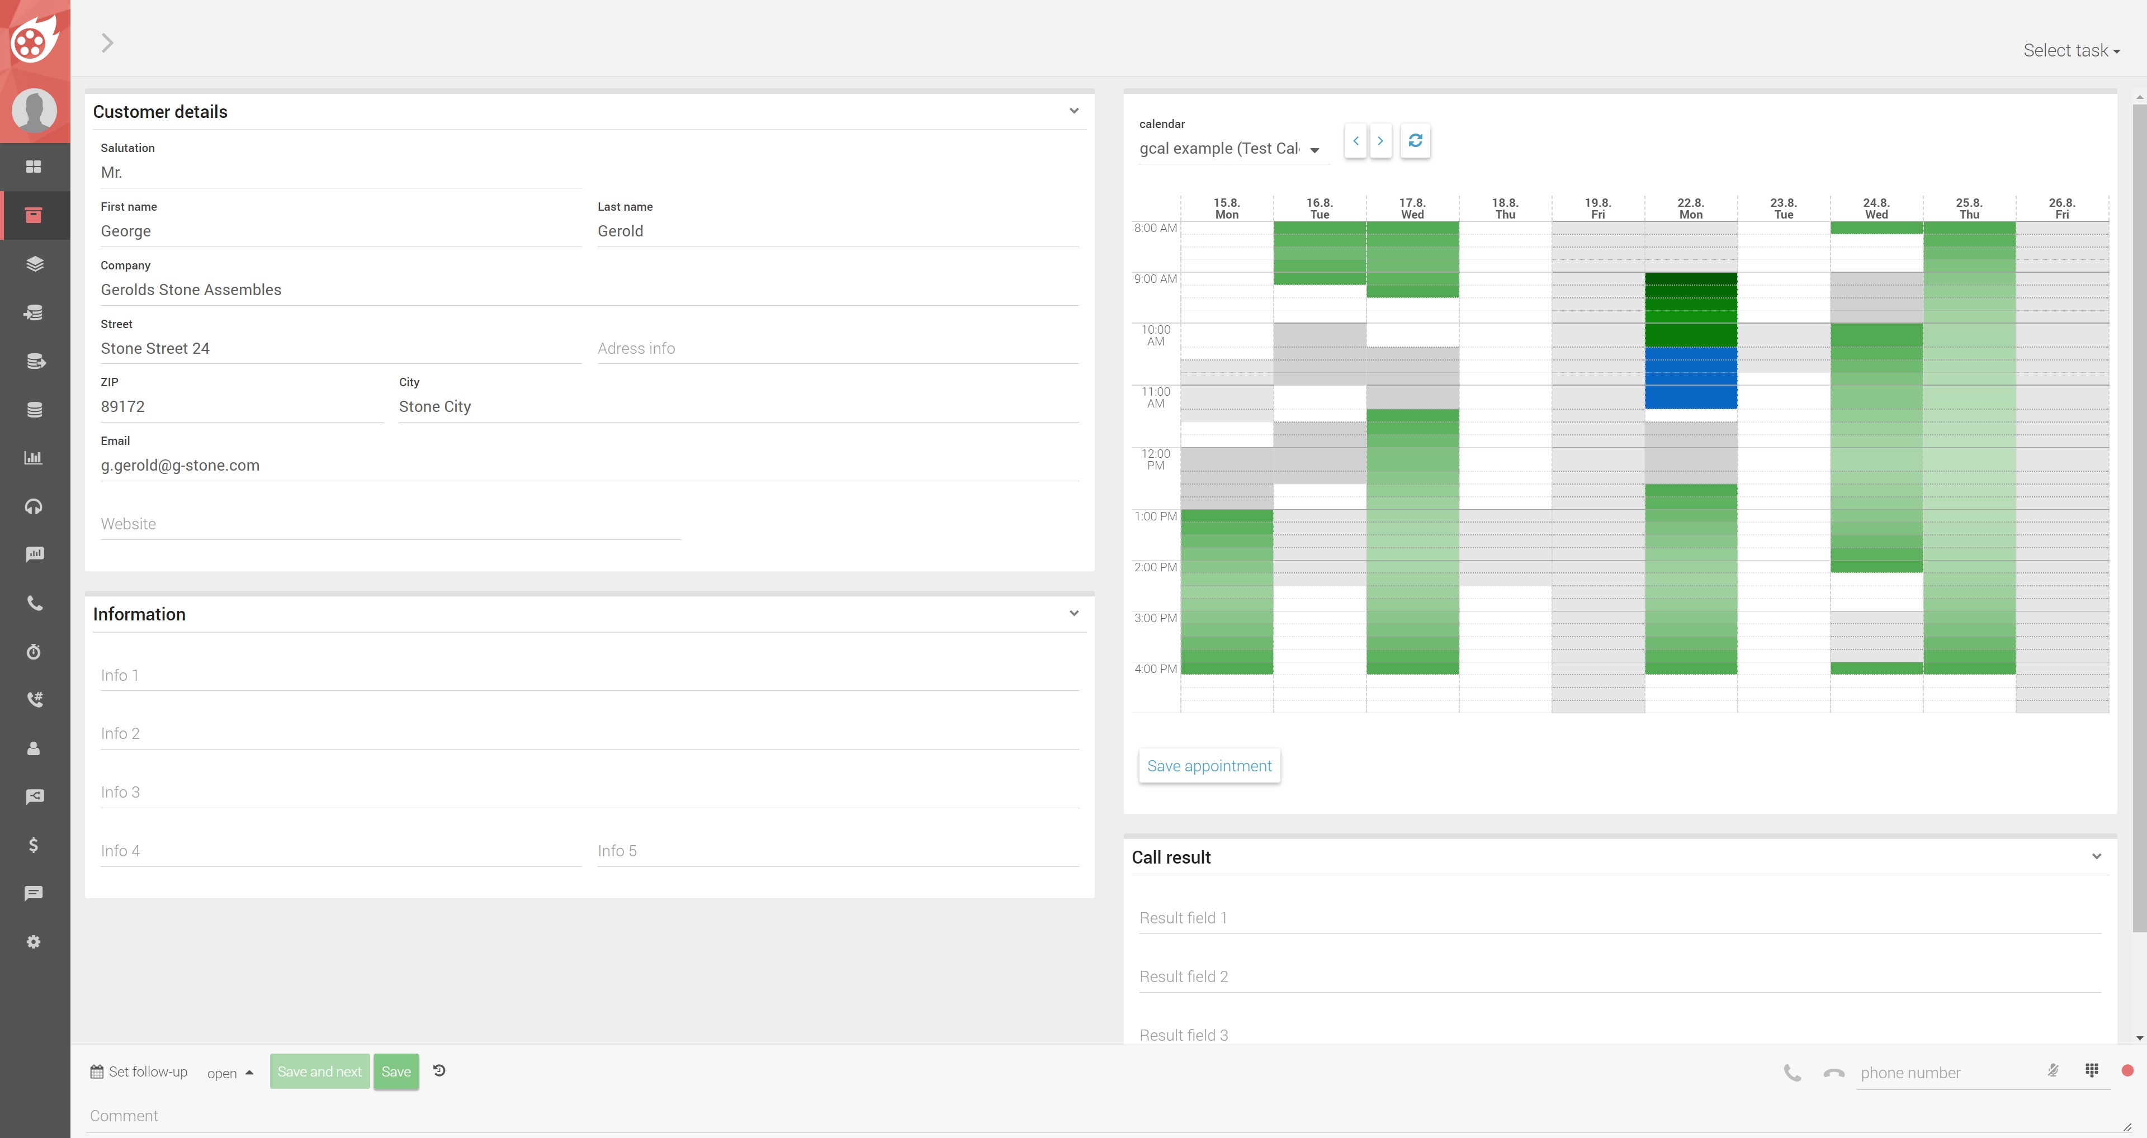Open the dashboard grid icon in sidebar
The width and height of the screenshot is (2147, 1138).
point(34,167)
